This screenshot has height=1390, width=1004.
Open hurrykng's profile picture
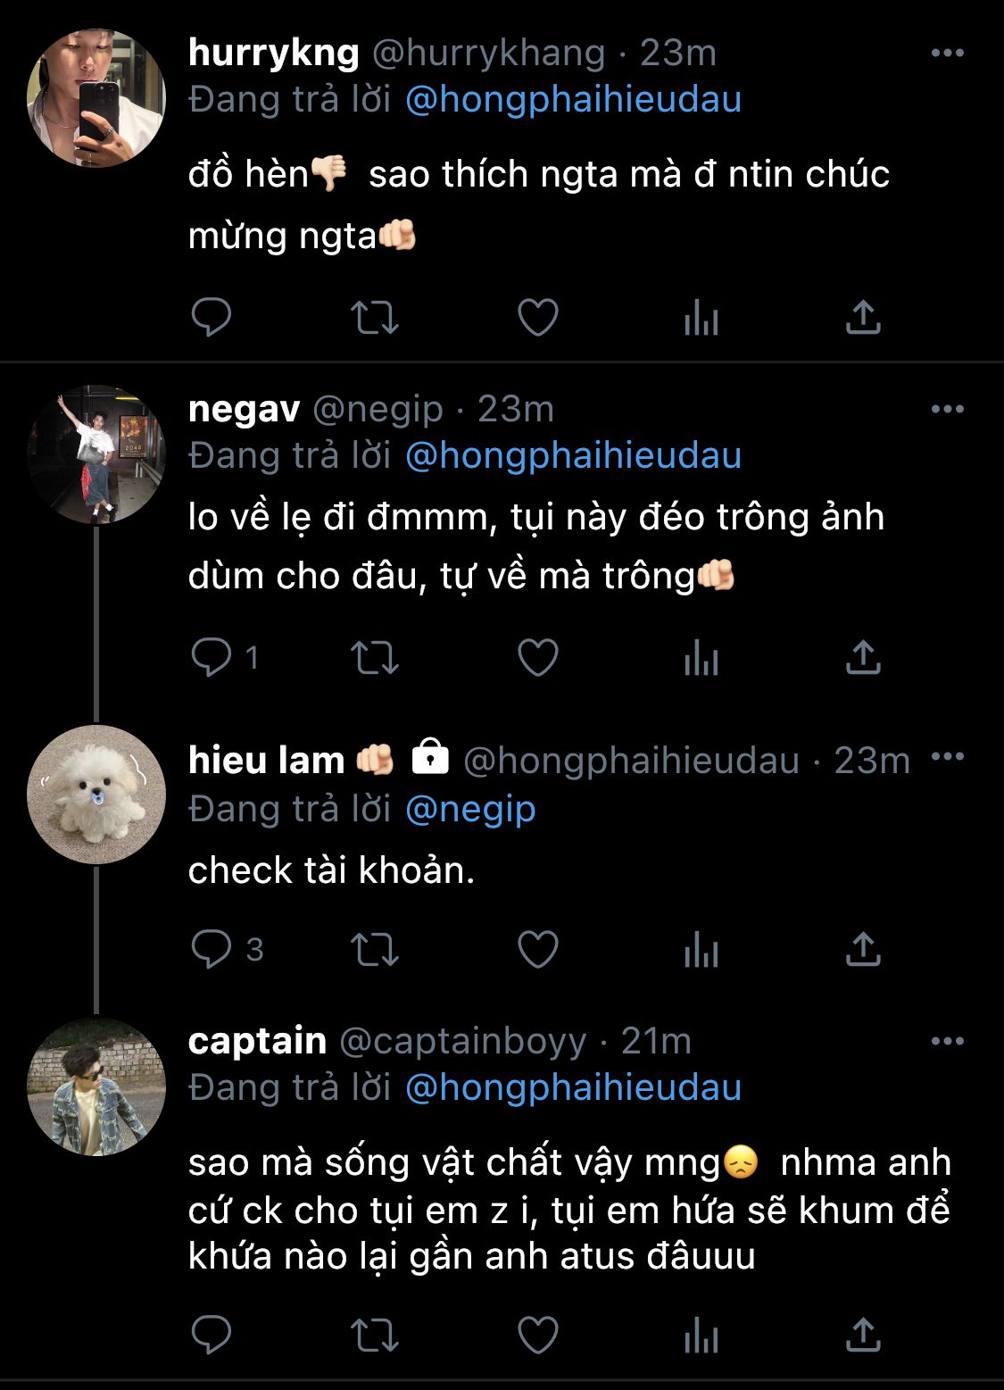pyautogui.click(x=96, y=98)
